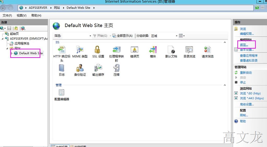This screenshot has width=267, height=147.
Task: Click the back navigation arrow
Action: (x=3, y=8)
